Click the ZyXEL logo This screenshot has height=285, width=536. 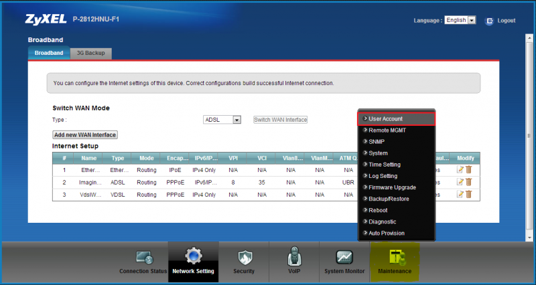(46, 19)
